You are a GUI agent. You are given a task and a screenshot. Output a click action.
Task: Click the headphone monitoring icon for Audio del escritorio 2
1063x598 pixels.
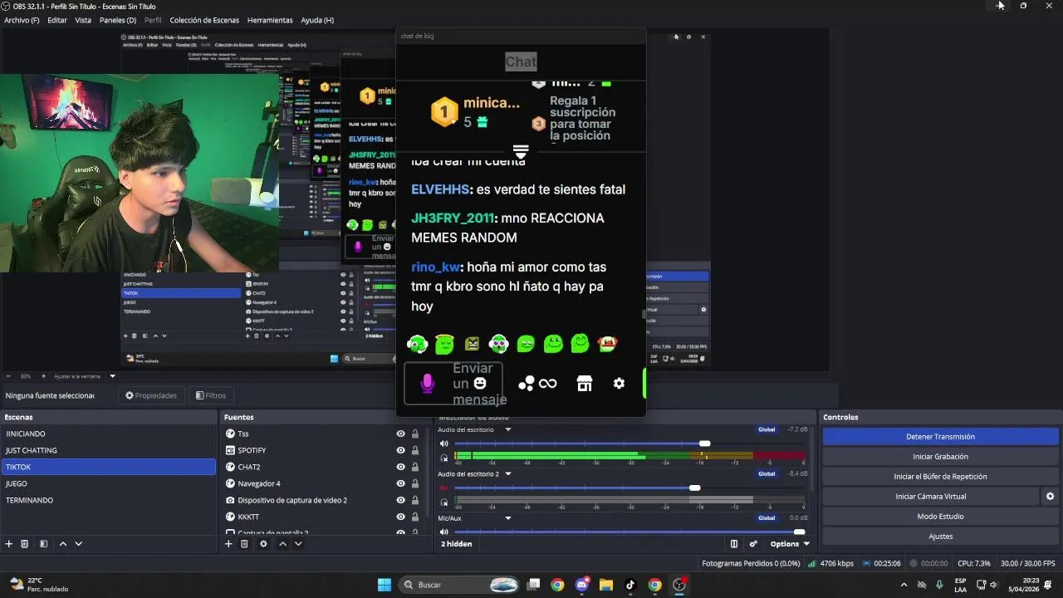coord(444,502)
